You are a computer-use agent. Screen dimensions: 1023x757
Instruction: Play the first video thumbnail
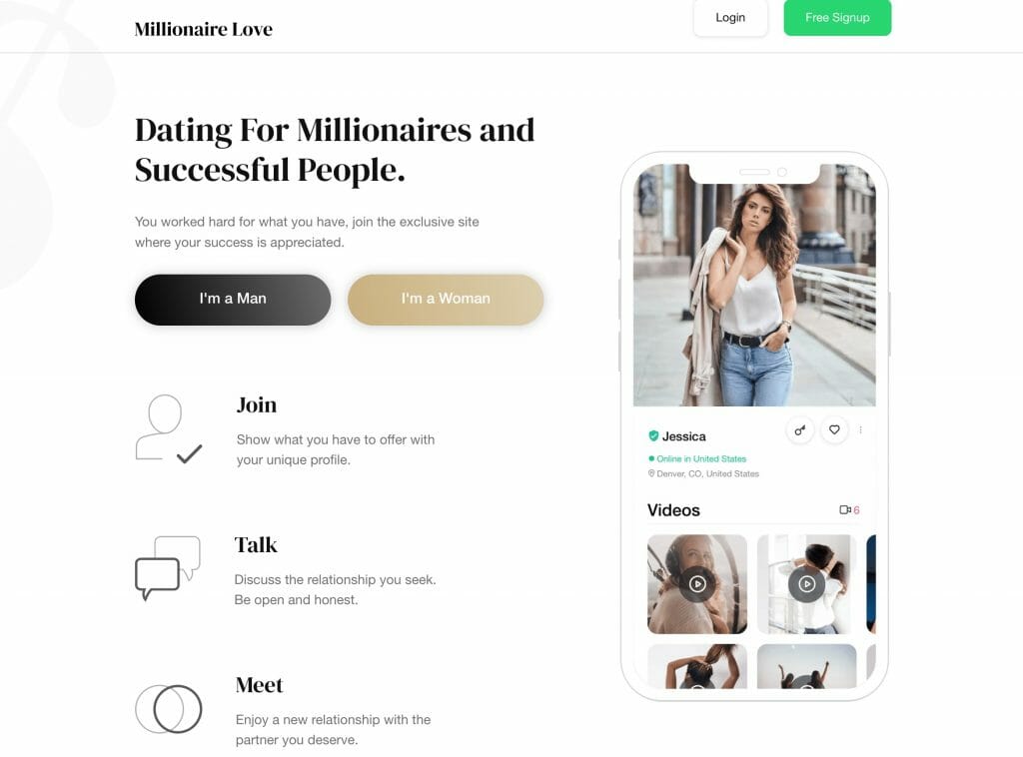(697, 583)
